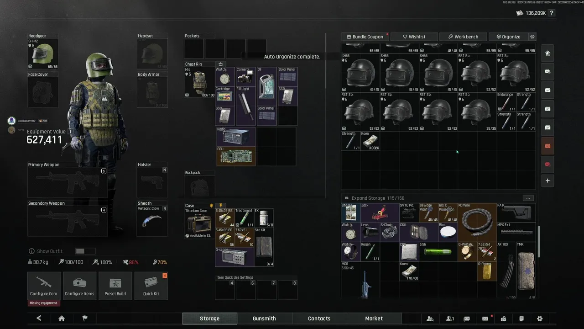Go back with the left arrow icon
The height and width of the screenshot is (329, 584).
click(39, 318)
